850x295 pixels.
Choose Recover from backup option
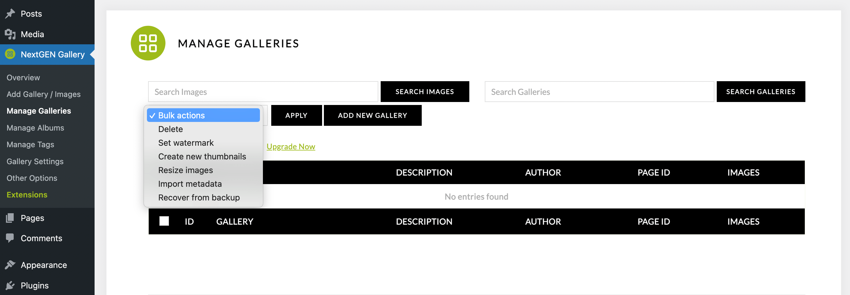pos(199,198)
